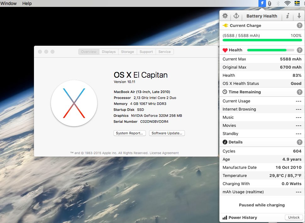Click the OS X Health Status Good row

[262, 83]
